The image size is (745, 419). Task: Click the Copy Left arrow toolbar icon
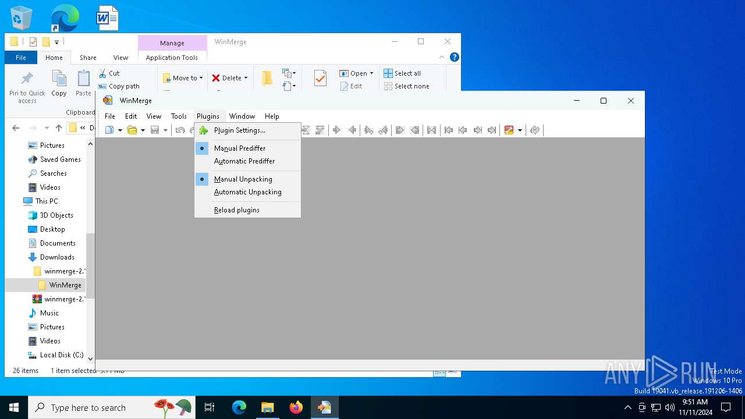pos(352,130)
